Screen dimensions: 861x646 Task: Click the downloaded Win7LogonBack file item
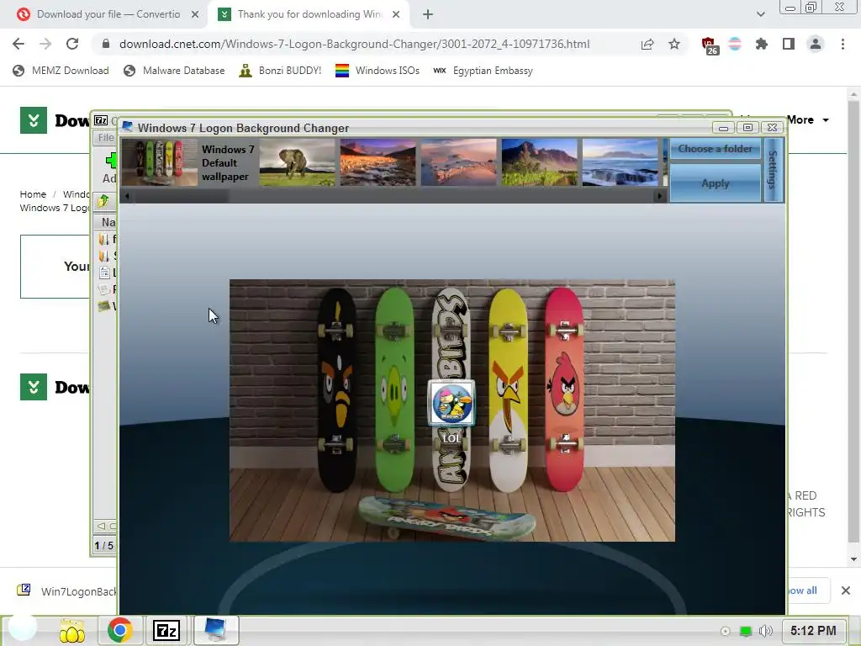67,591
